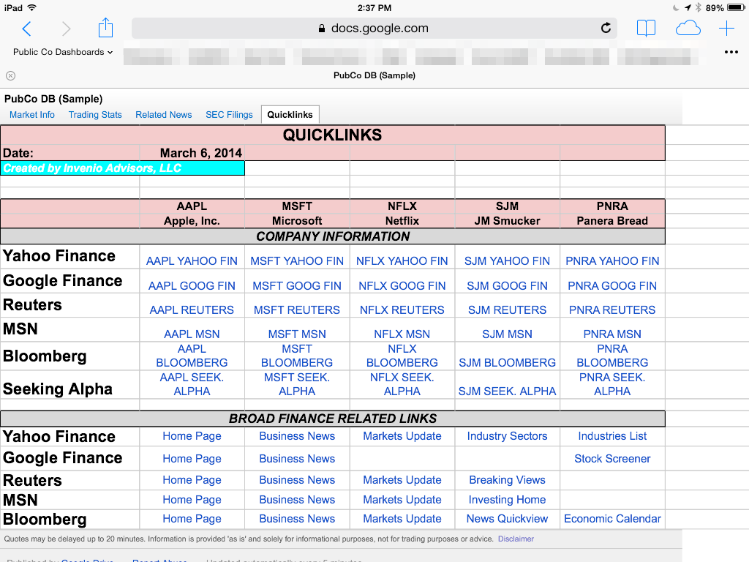The image size is (749, 562).
Task: Open MSFT SEEK. ALPHA link
Action: pyautogui.click(x=297, y=384)
